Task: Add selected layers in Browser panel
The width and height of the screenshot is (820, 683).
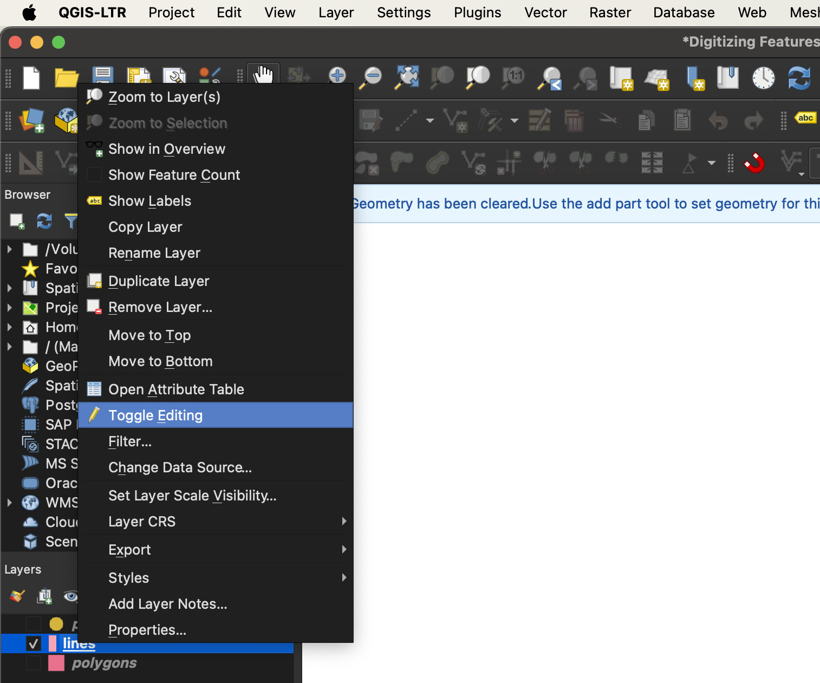Action: [17, 221]
